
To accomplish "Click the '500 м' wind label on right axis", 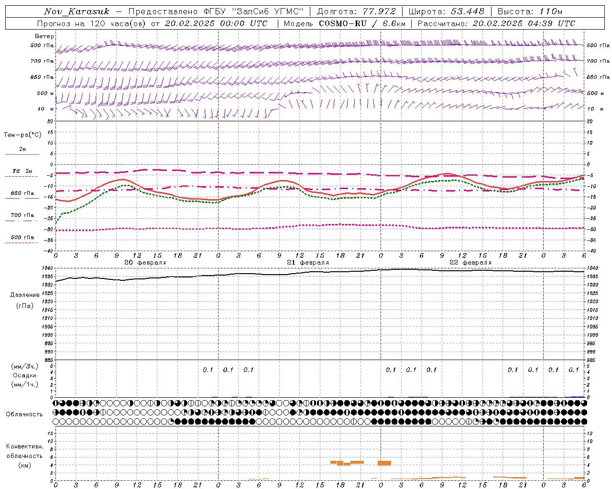I will pos(594,93).
